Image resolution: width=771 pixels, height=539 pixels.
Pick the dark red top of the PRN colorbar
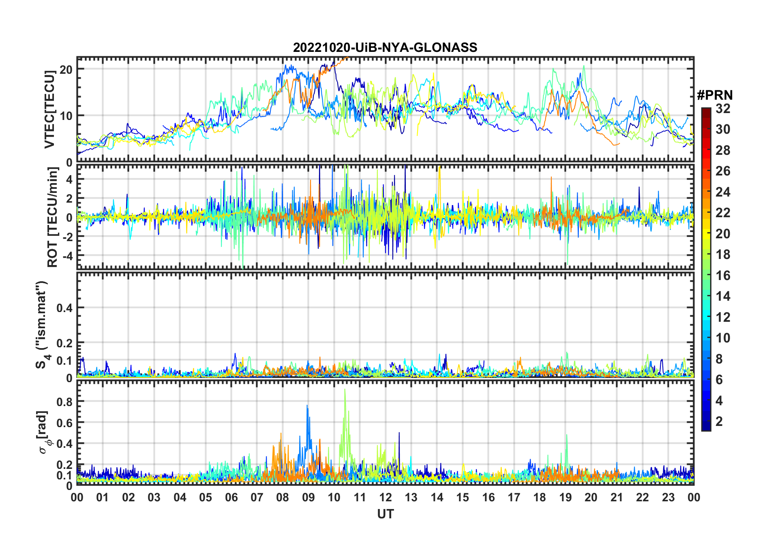pyautogui.click(x=706, y=113)
